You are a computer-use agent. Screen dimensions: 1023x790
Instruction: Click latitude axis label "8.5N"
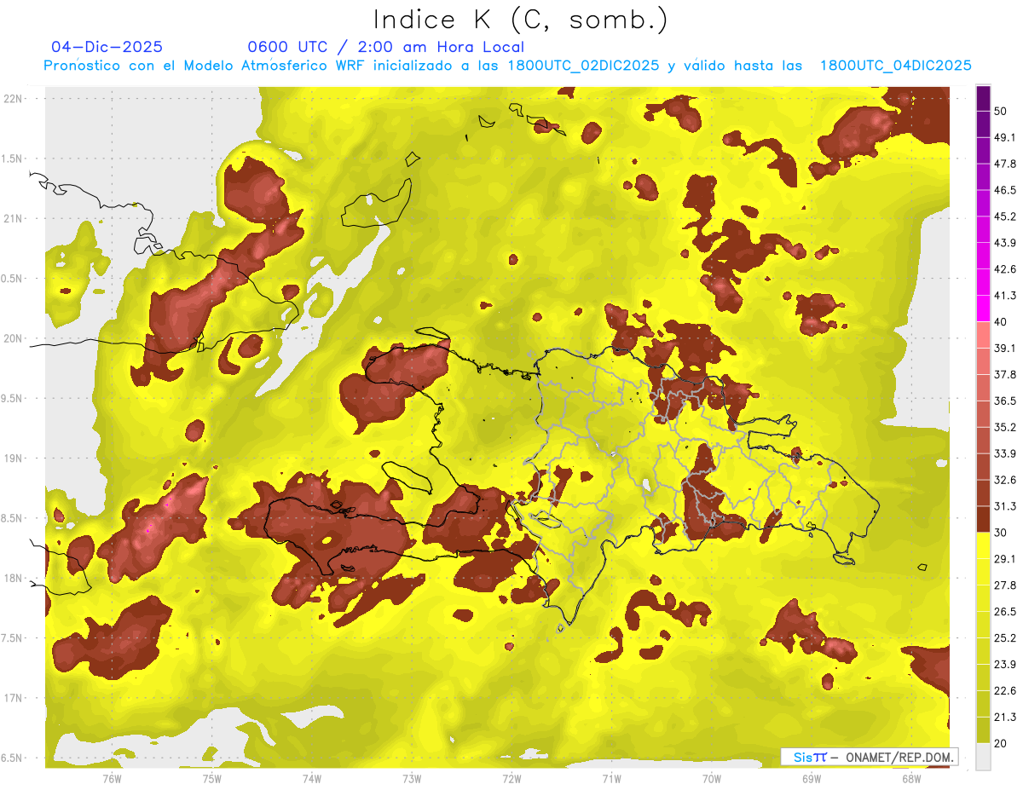click(x=11, y=518)
